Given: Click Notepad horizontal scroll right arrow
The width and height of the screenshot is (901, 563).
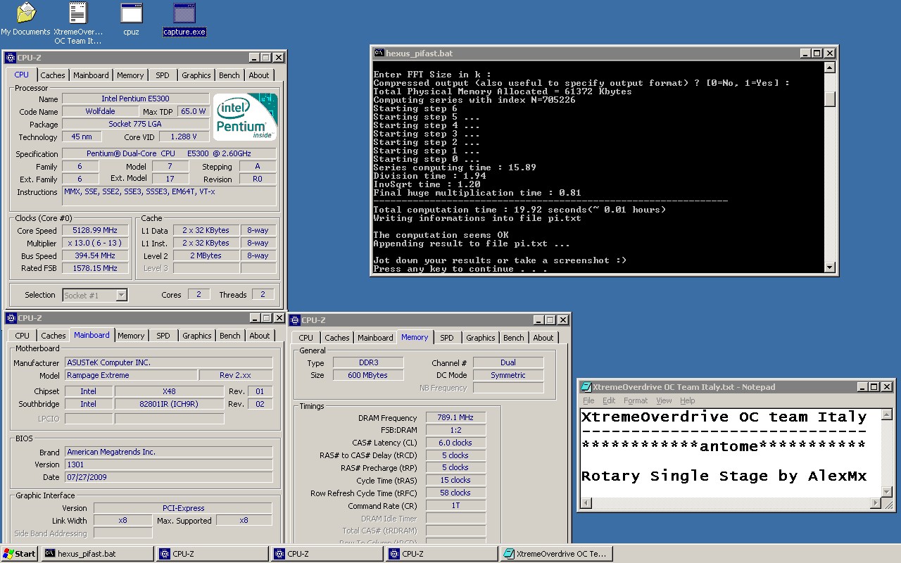Looking at the screenshot, I should (875, 503).
